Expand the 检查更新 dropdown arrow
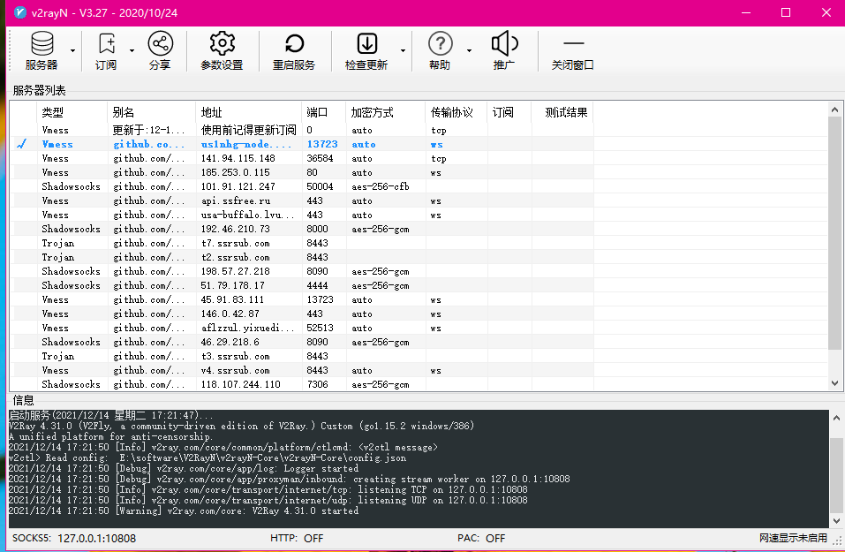The height and width of the screenshot is (552, 845). [x=404, y=50]
